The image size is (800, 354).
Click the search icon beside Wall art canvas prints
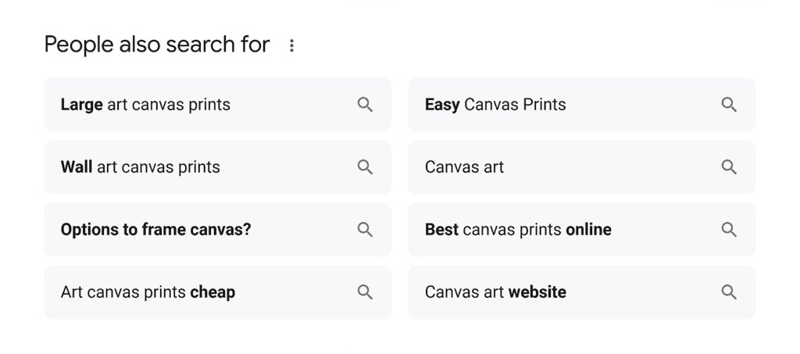(x=365, y=167)
